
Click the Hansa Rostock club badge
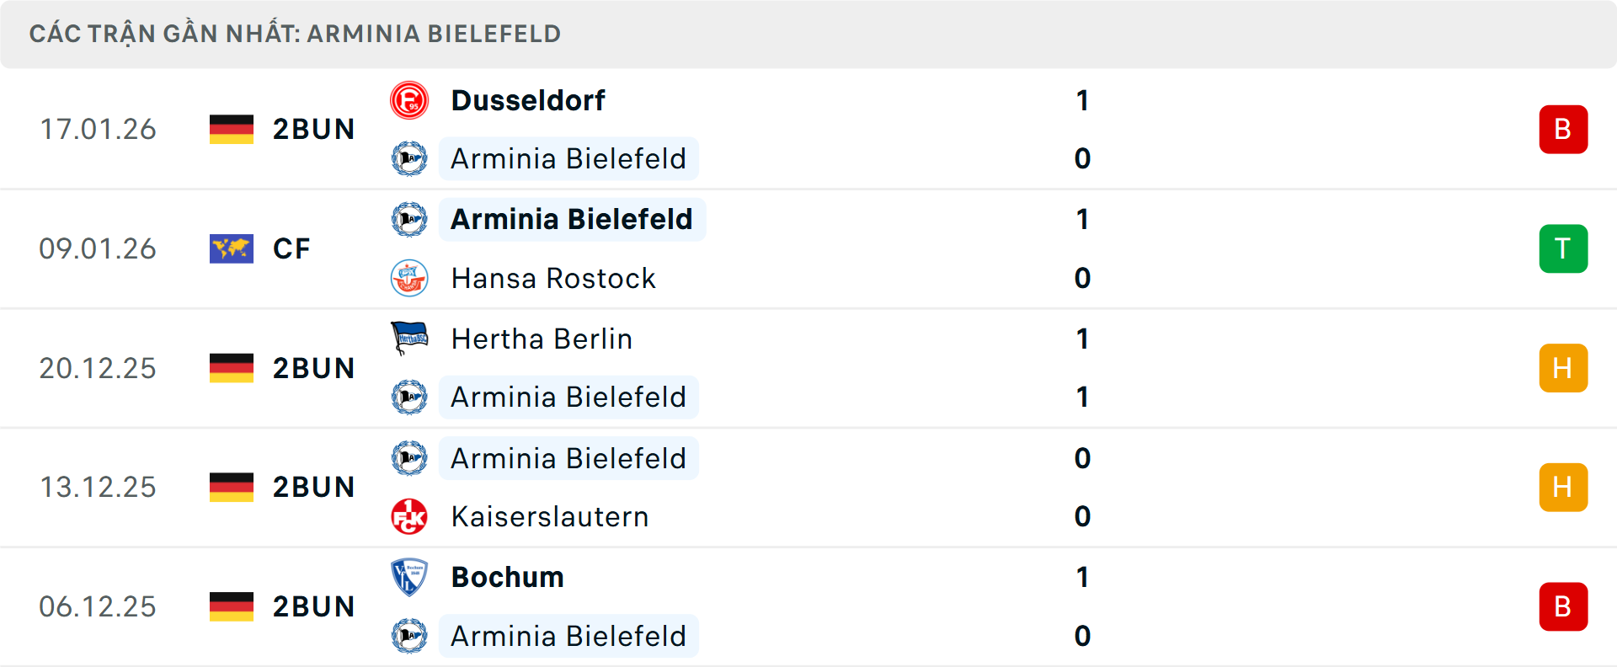click(x=410, y=278)
